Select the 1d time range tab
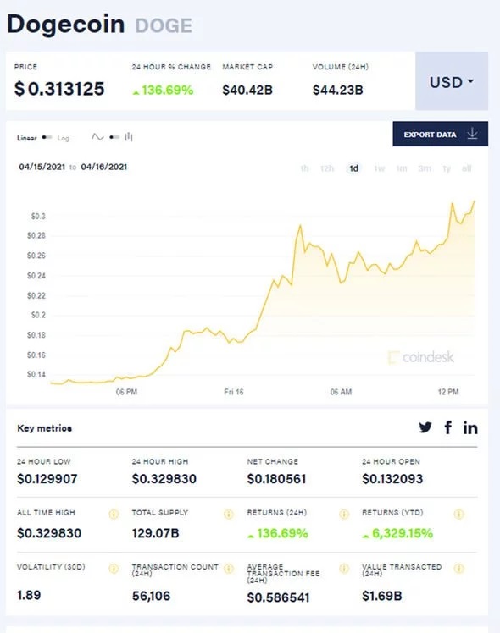500x633 pixels. pos(353,168)
